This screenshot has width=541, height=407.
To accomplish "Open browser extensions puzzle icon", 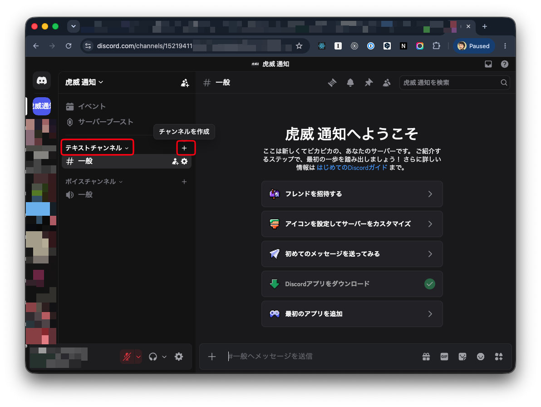I will [x=436, y=46].
